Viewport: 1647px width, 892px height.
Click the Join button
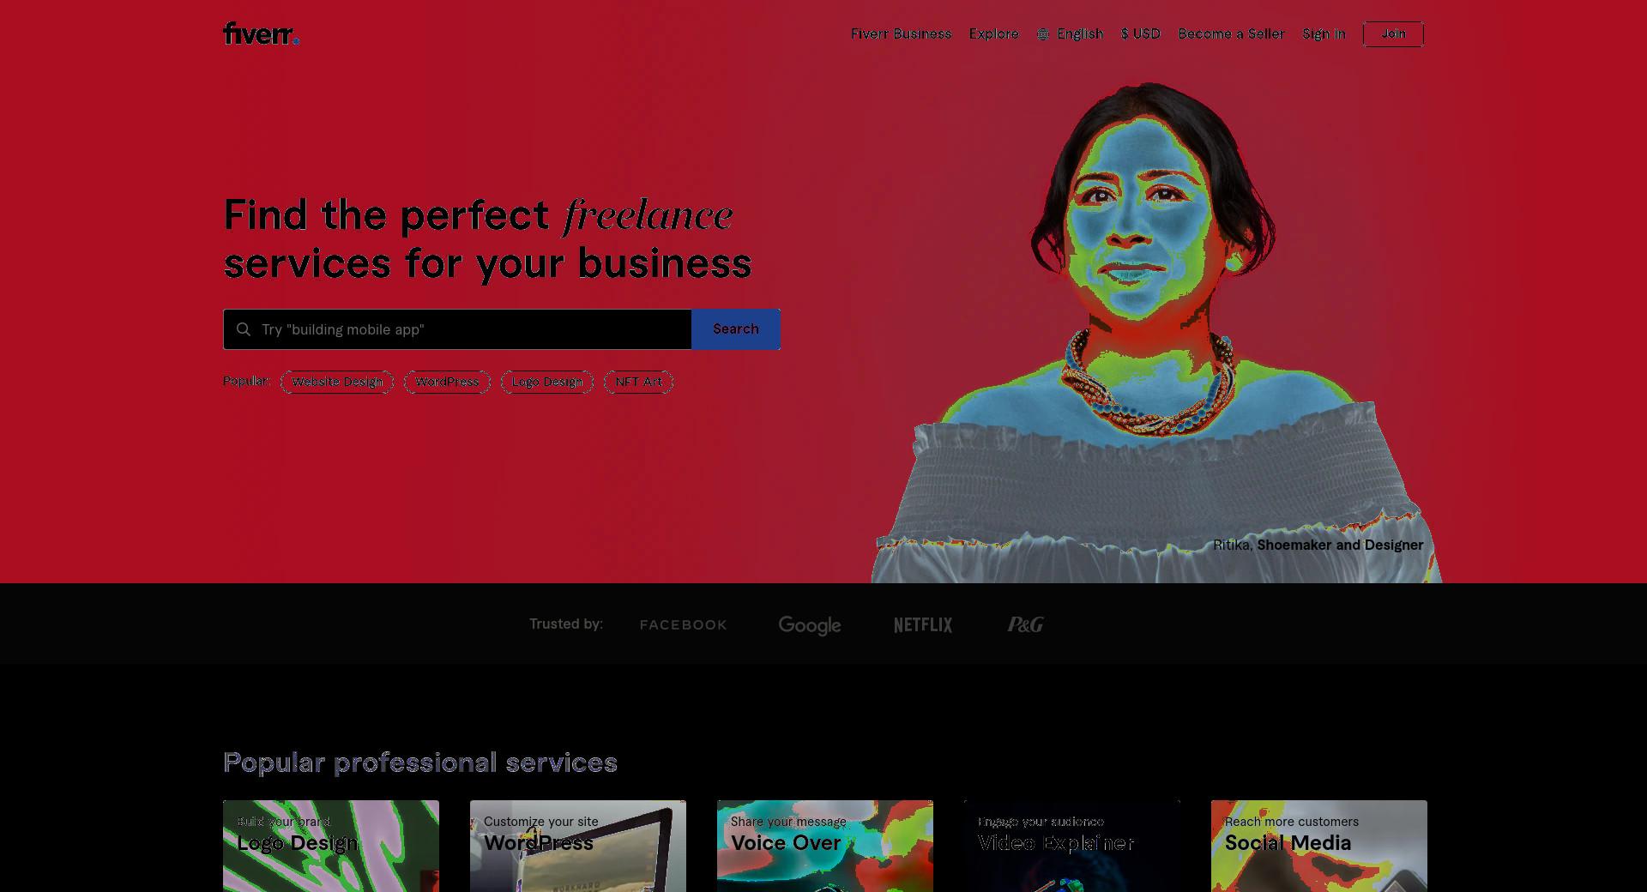(x=1393, y=34)
